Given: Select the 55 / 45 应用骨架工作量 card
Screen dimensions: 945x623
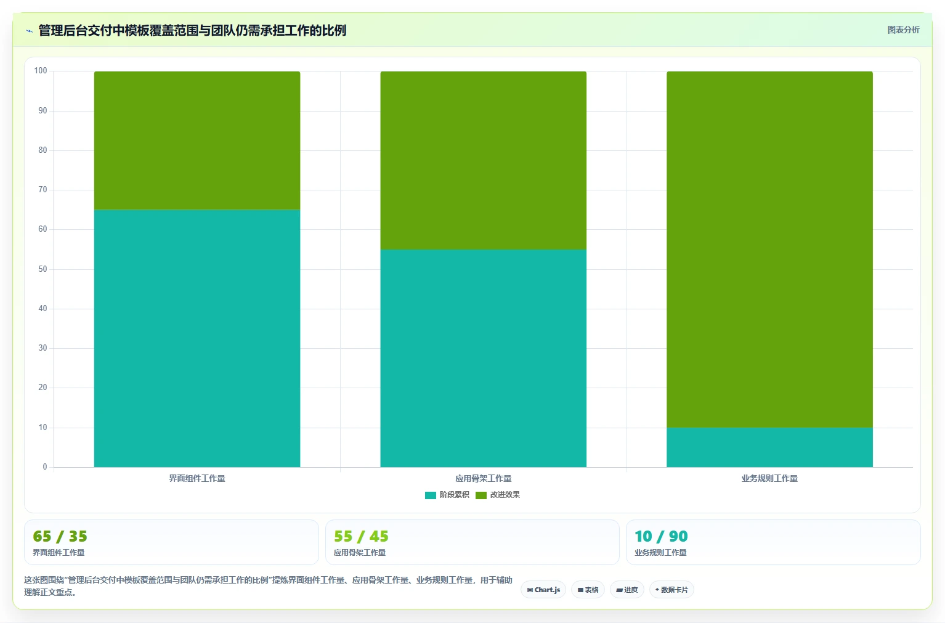Looking at the screenshot, I should 472,542.
